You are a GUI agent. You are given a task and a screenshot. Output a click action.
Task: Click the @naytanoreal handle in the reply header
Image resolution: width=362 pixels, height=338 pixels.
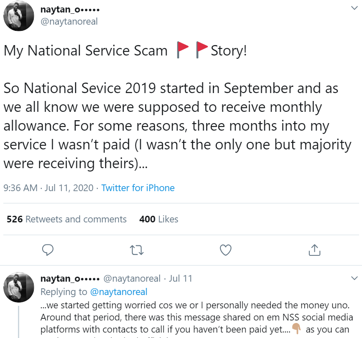(x=132, y=278)
